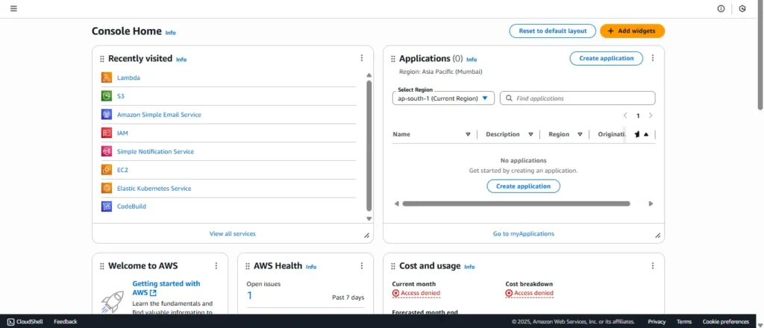Open View all services link

coord(233,233)
